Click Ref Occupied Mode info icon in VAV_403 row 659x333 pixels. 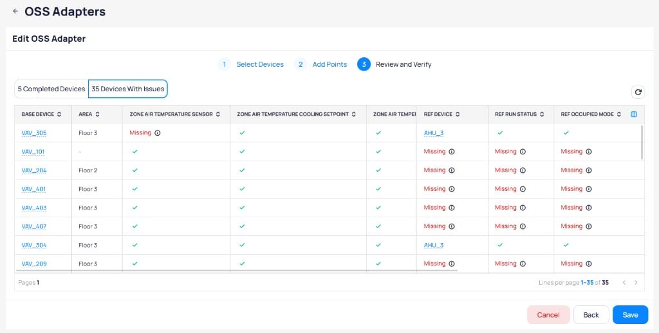tap(589, 208)
